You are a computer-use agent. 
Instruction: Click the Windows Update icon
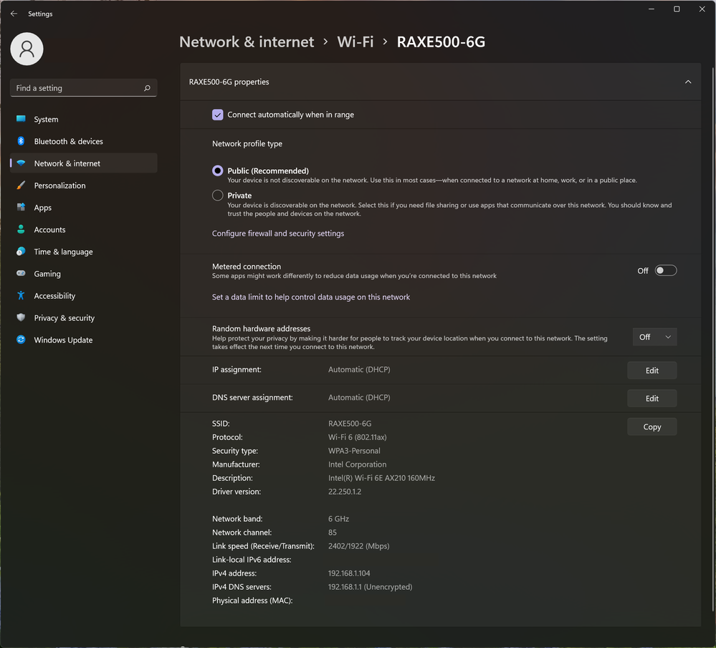click(21, 340)
